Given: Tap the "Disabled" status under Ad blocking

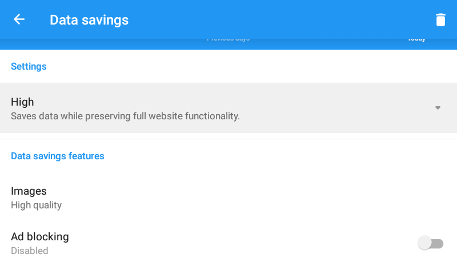Looking at the screenshot, I should 30,251.
